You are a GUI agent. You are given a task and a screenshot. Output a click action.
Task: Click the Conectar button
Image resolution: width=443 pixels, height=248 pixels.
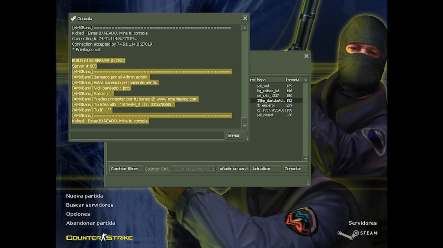(x=295, y=169)
